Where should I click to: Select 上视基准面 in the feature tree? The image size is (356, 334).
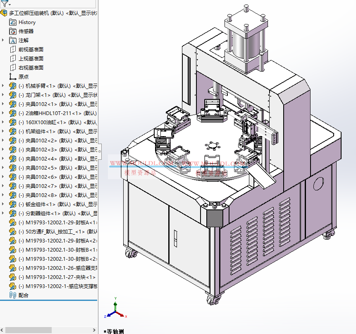[31, 59]
